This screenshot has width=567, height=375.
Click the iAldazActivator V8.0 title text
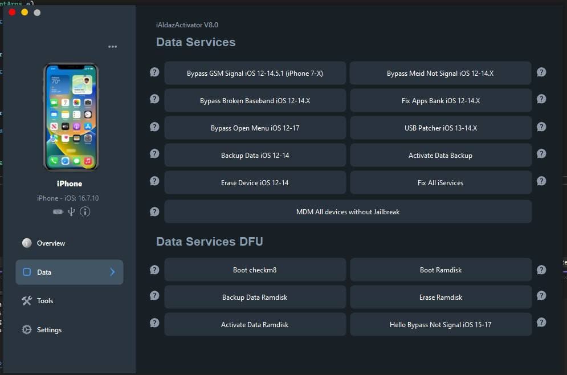pyautogui.click(x=187, y=25)
